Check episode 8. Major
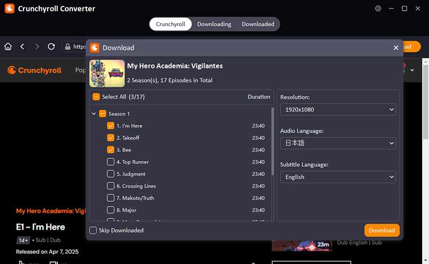This screenshot has height=264, width=429. point(110,210)
